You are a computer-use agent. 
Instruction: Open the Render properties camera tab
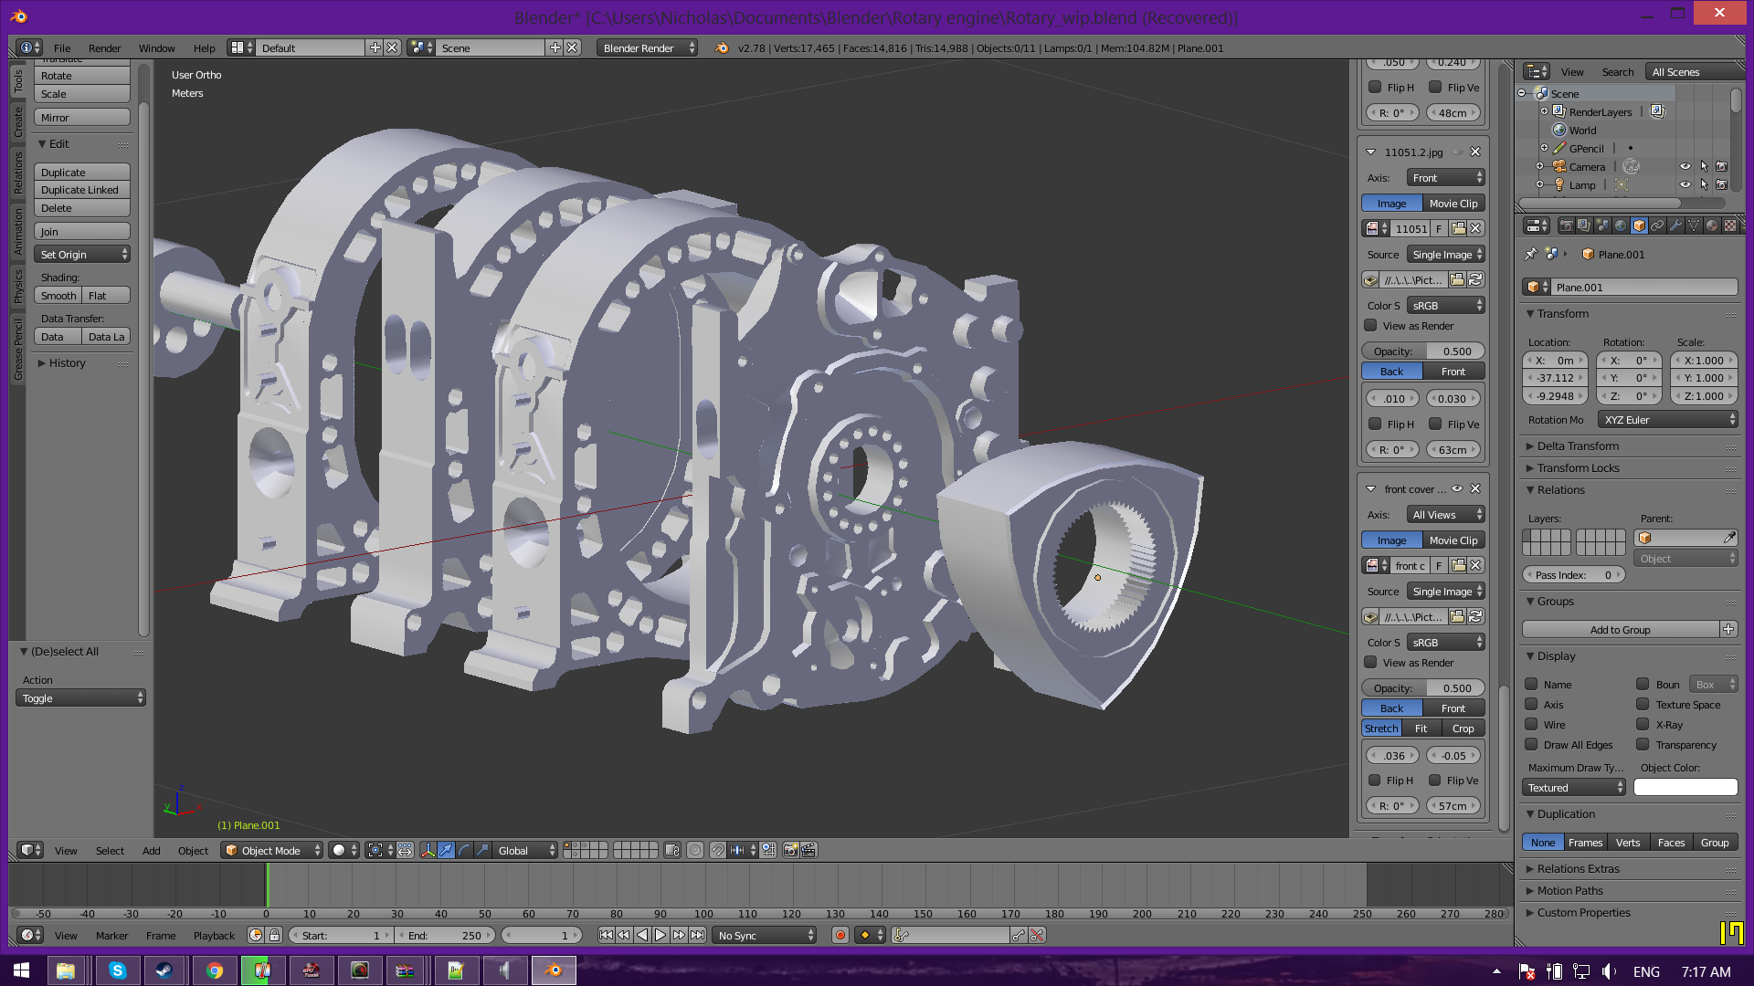[x=1567, y=226]
